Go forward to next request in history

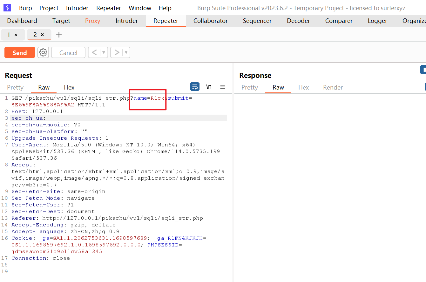117,52
